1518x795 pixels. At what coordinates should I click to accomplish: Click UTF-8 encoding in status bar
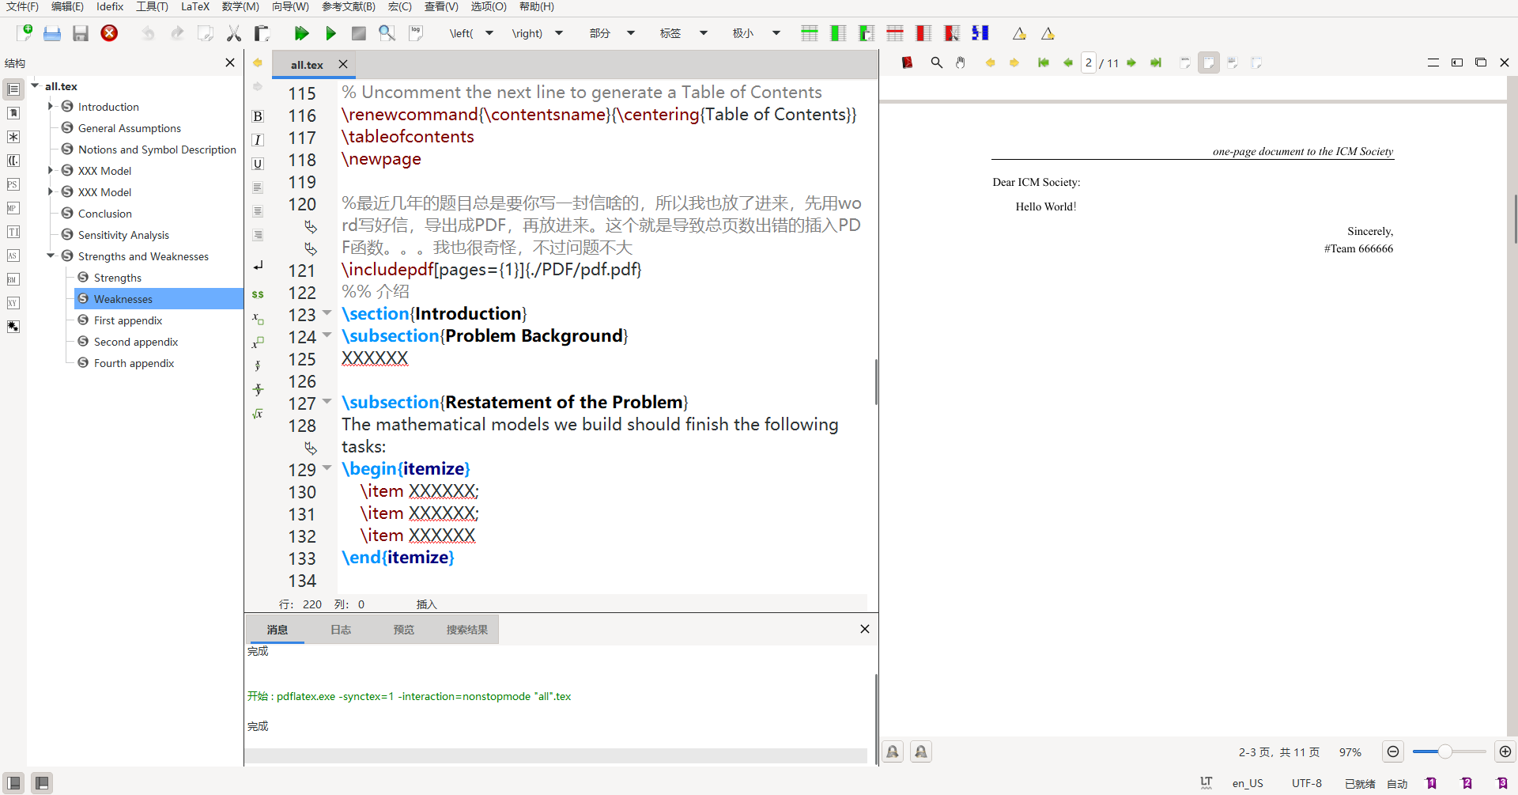[1306, 783]
